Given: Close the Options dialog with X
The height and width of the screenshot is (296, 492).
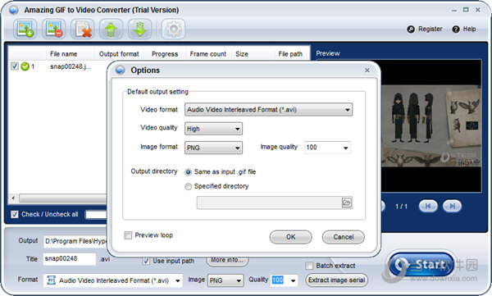Looking at the screenshot, I should point(367,71).
